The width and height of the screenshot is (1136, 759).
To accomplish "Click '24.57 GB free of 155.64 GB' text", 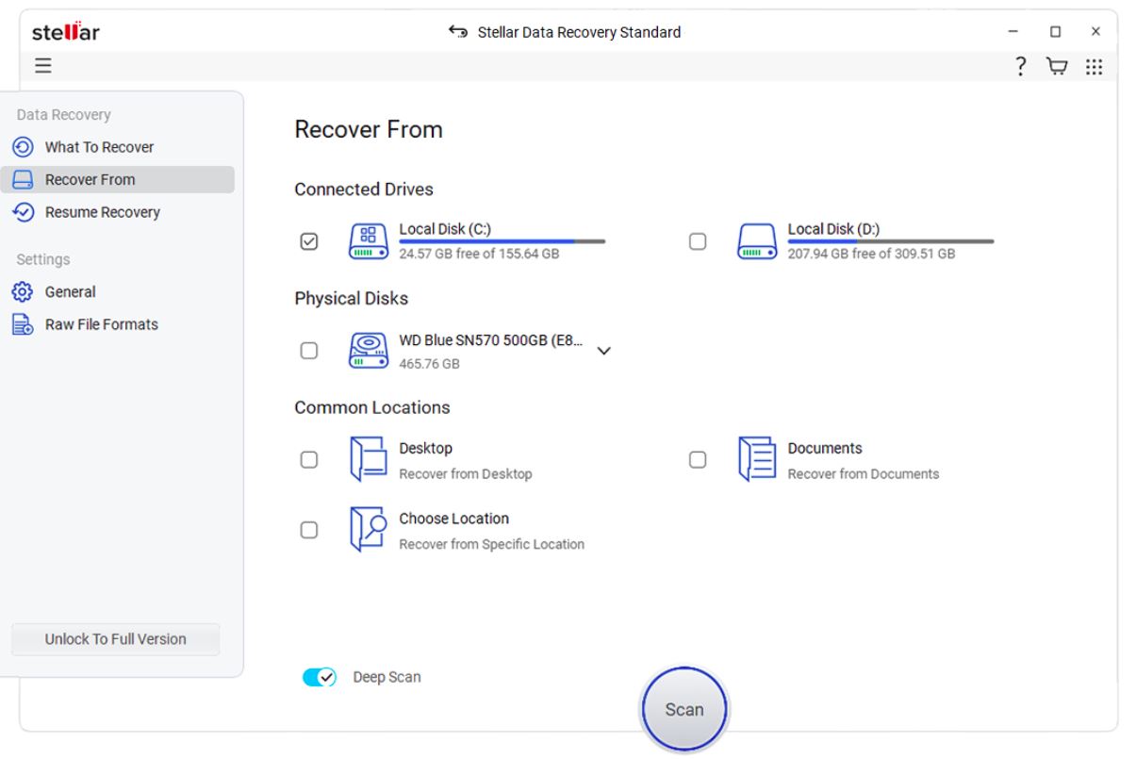I will click(x=479, y=254).
